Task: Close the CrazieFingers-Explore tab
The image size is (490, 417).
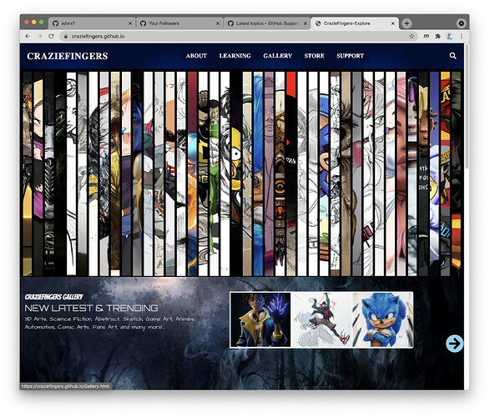Action: [393, 23]
